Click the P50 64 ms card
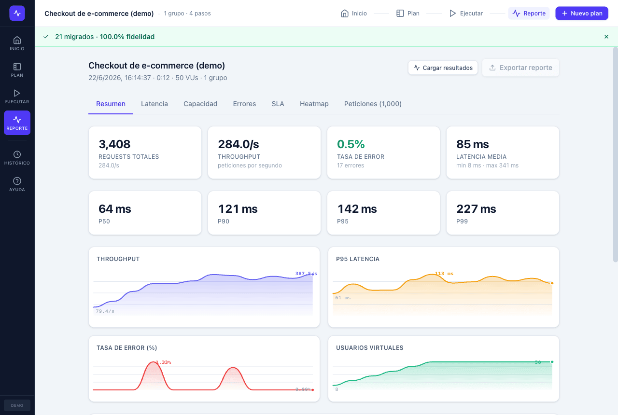Image resolution: width=618 pixels, height=415 pixels. pyautogui.click(x=145, y=213)
